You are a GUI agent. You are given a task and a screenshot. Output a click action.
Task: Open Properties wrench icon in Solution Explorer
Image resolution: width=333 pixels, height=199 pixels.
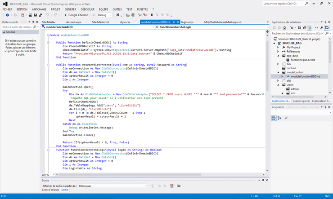click(x=321, y=28)
